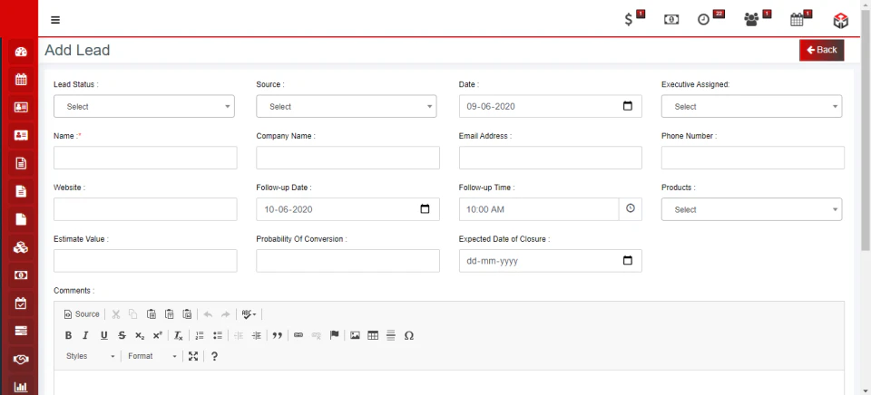Click the remove format icon

point(179,335)
